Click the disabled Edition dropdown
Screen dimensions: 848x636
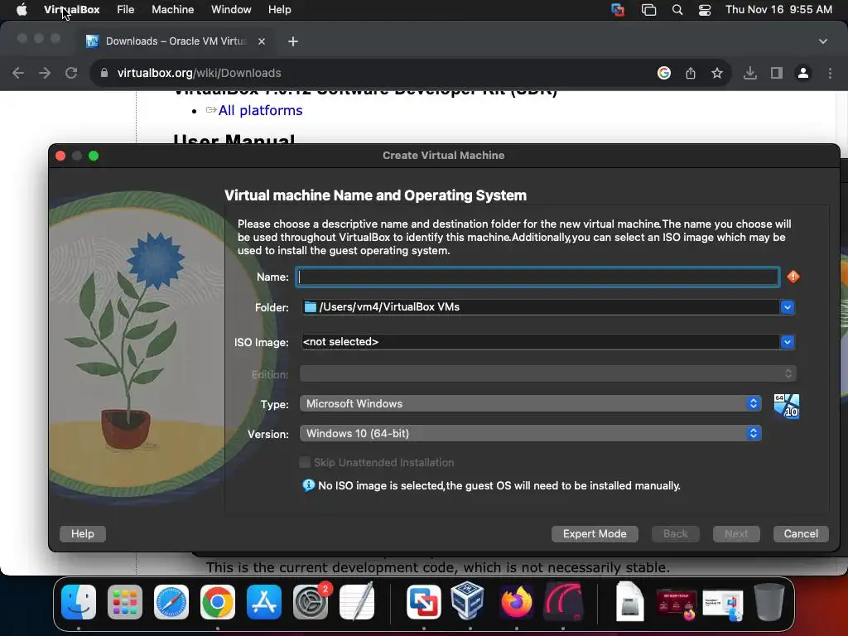coord(548,373)
